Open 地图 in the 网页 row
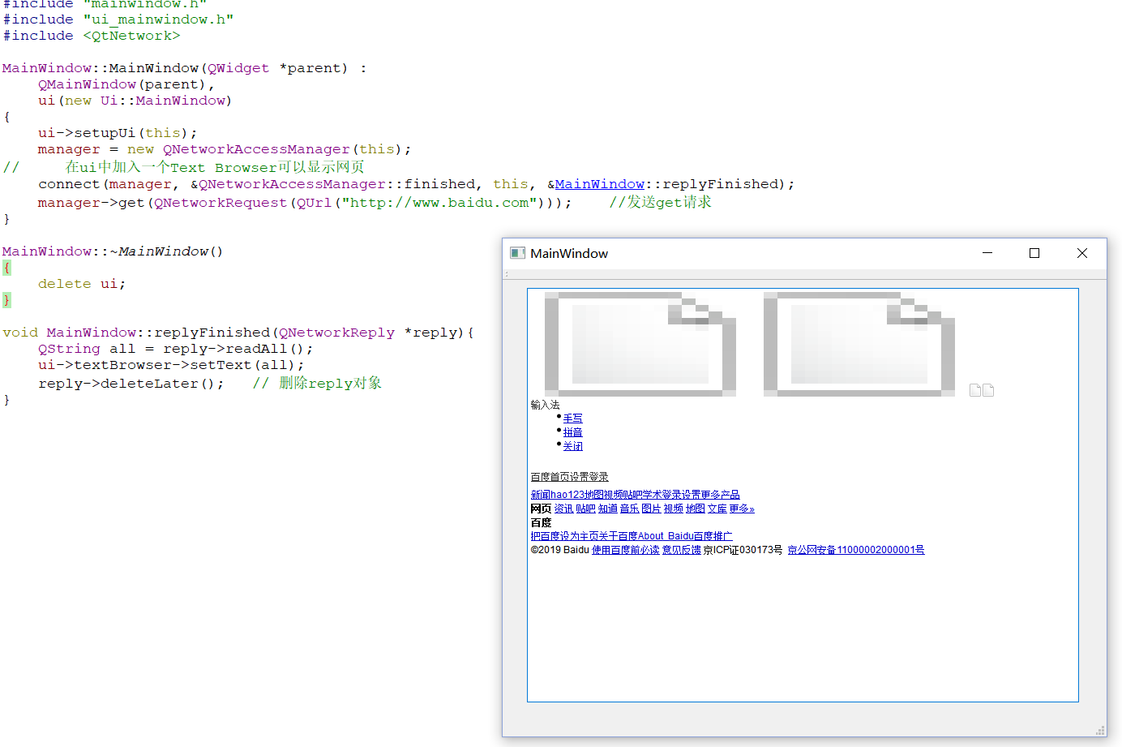Viewport: 1122px width, 747px height. point(696,509)
